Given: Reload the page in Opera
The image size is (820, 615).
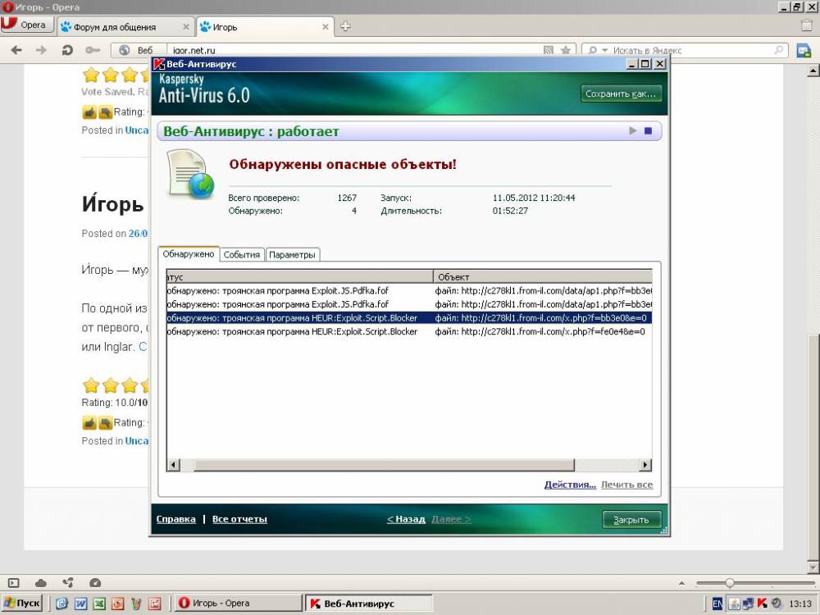Looking at the screenshot, I should [67, 50].
